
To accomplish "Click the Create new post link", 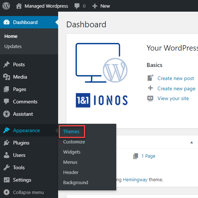I will click(x=175, y=79).
